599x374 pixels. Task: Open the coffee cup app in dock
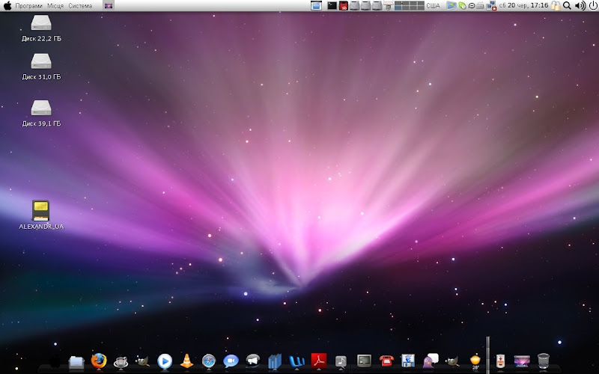click(121, 361)
